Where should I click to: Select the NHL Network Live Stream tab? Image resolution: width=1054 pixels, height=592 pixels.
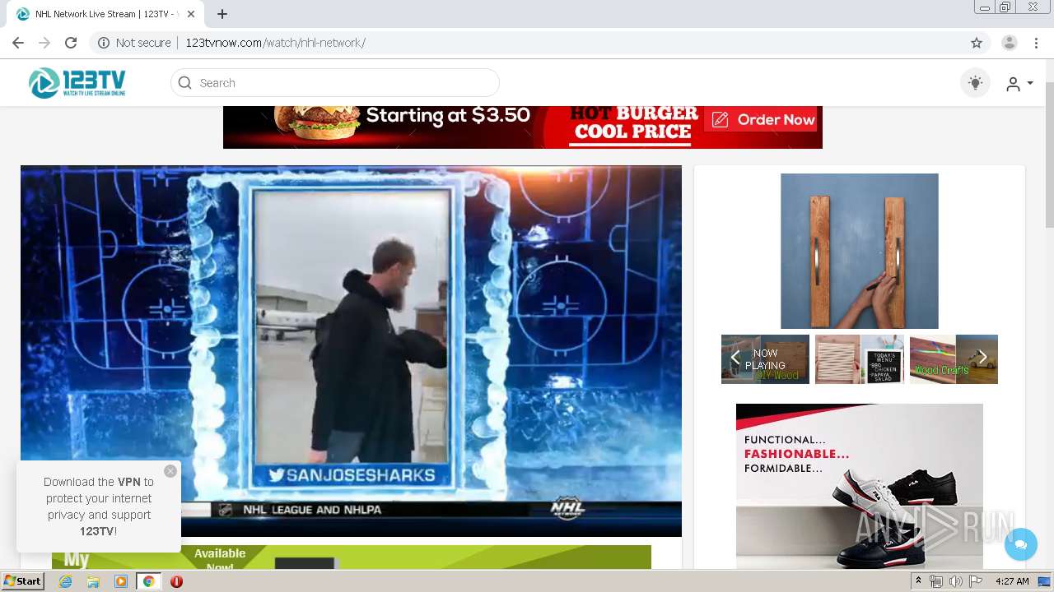coord(105,14)
